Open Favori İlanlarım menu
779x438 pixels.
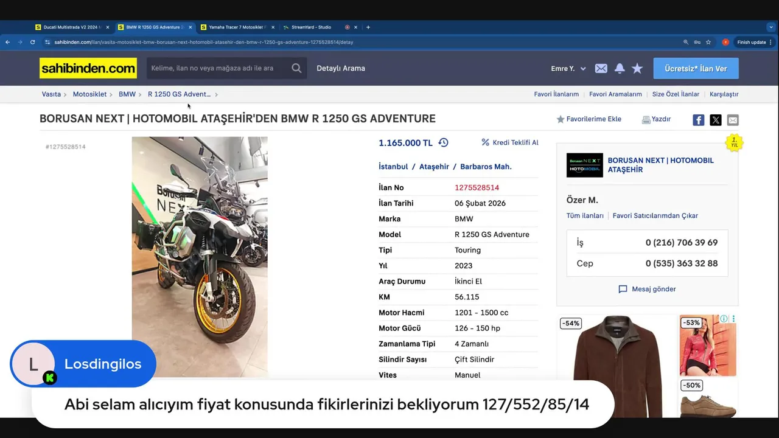point(556,94)
